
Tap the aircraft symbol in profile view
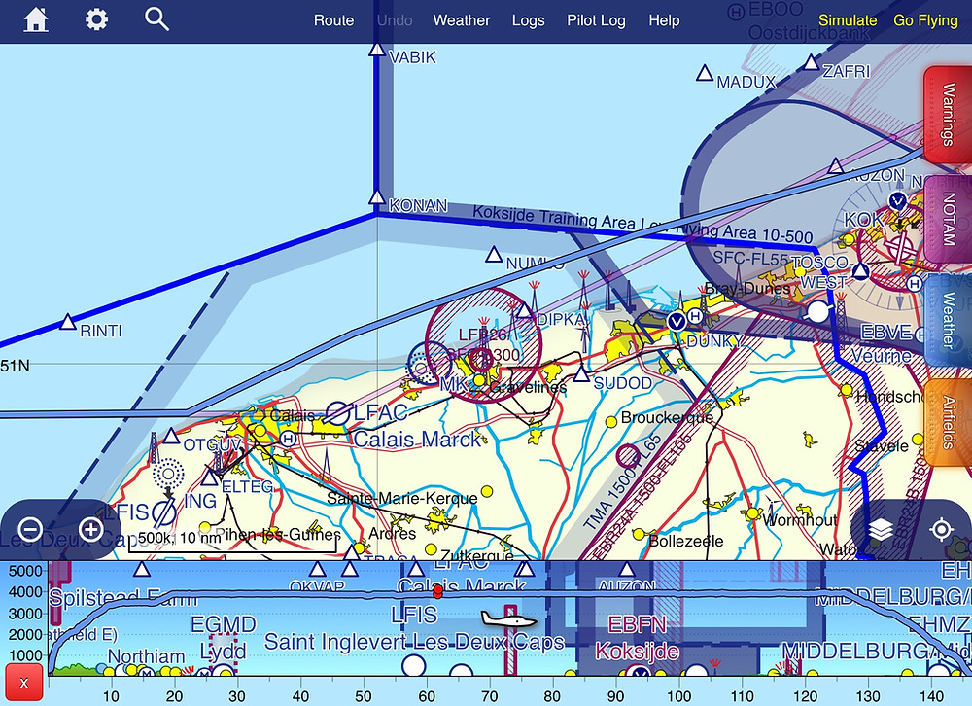pos(509,618)
